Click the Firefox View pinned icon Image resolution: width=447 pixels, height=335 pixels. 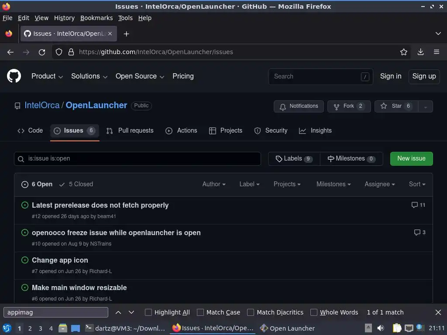[x=9, y=34]
